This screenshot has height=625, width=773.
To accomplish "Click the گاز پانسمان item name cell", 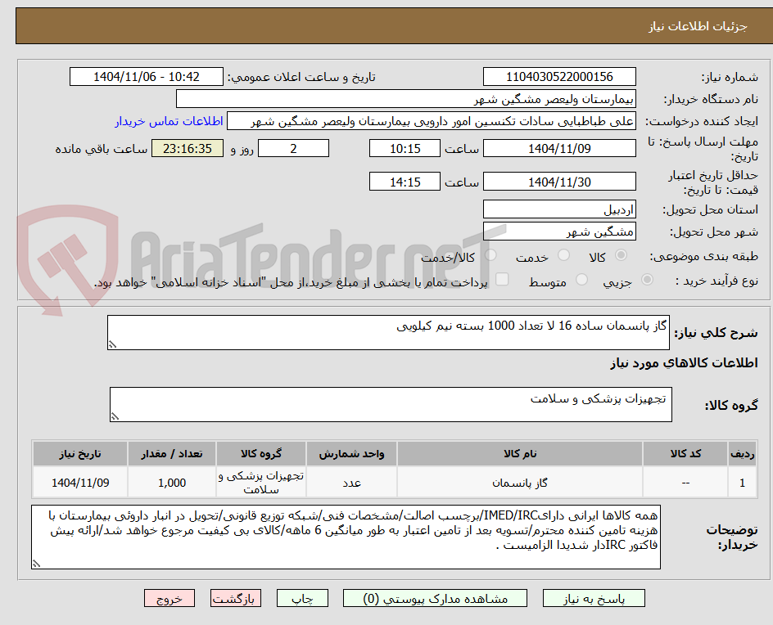I will tap(520, 483).
